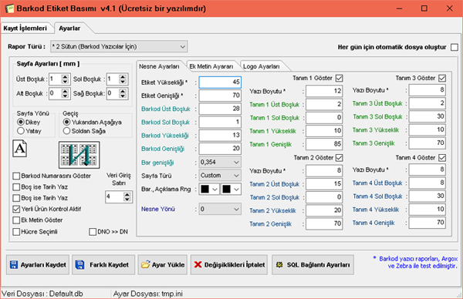Switch to Kayıt İşlemleri tab

click(x=25, y=29)
